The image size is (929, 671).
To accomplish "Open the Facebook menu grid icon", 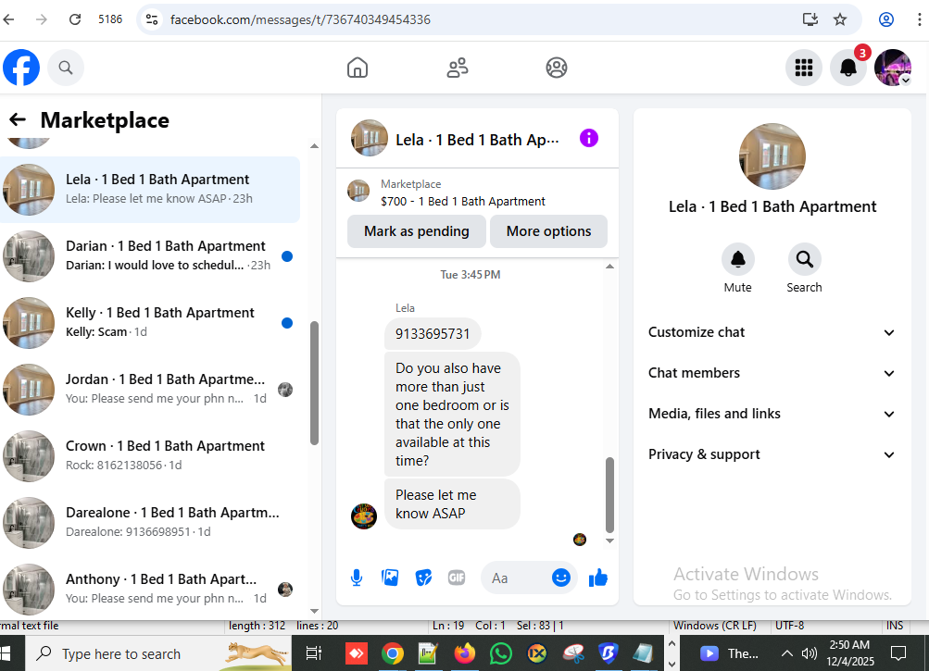I will tap(803, 68).
